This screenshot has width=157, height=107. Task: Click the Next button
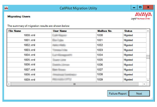coord(139,93)
